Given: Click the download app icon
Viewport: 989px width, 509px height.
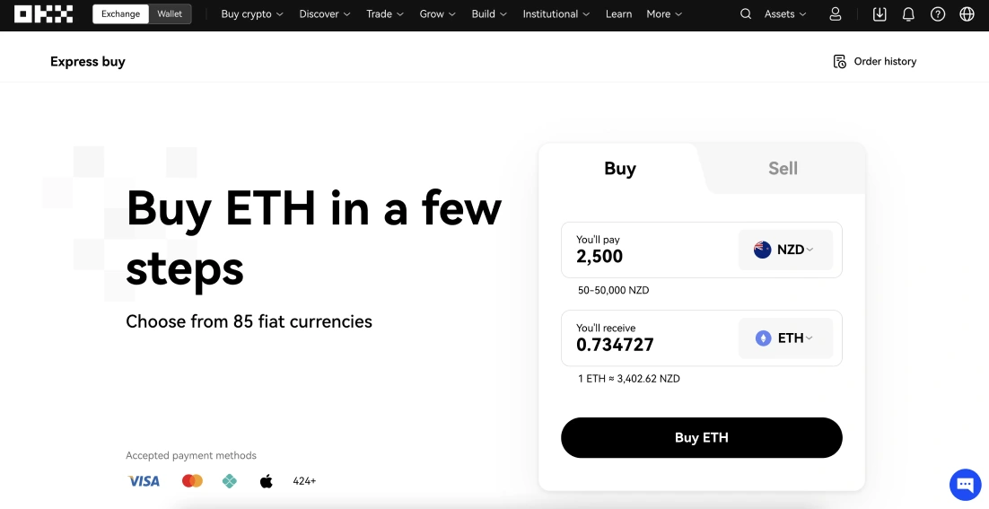Looking at the screenshot, I should [880, 13].
